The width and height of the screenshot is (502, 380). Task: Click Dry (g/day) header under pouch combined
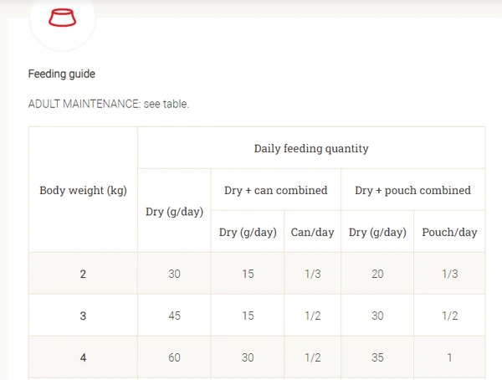pos(377,232)
